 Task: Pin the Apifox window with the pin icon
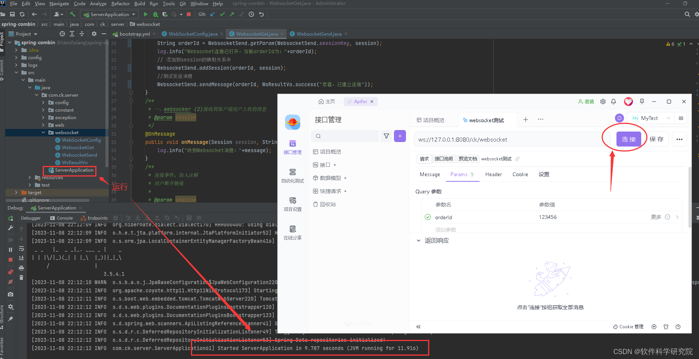point(642,102)
